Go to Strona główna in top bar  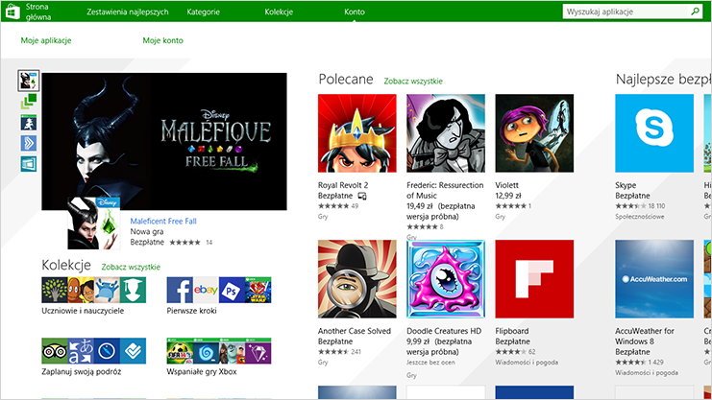tap(38, 12)
